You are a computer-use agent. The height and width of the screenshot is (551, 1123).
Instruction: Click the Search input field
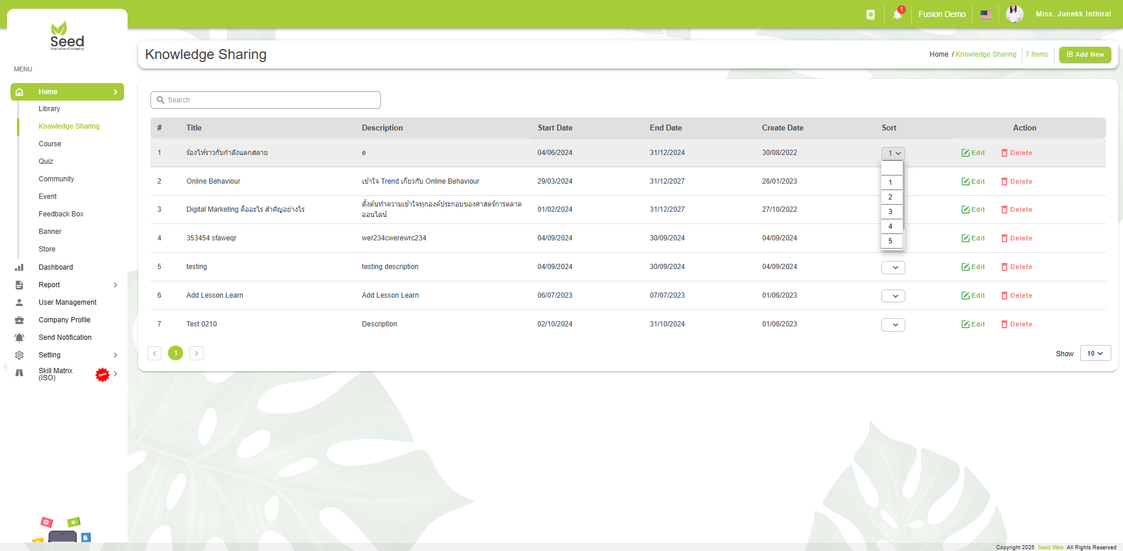click(266, 100)
